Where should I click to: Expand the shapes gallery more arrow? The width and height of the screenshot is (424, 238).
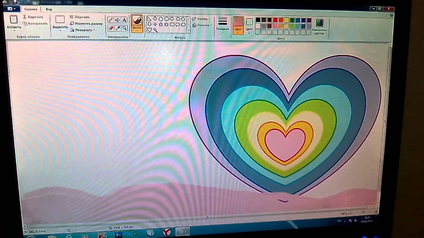pyautogui.click(x=188, y=30)
